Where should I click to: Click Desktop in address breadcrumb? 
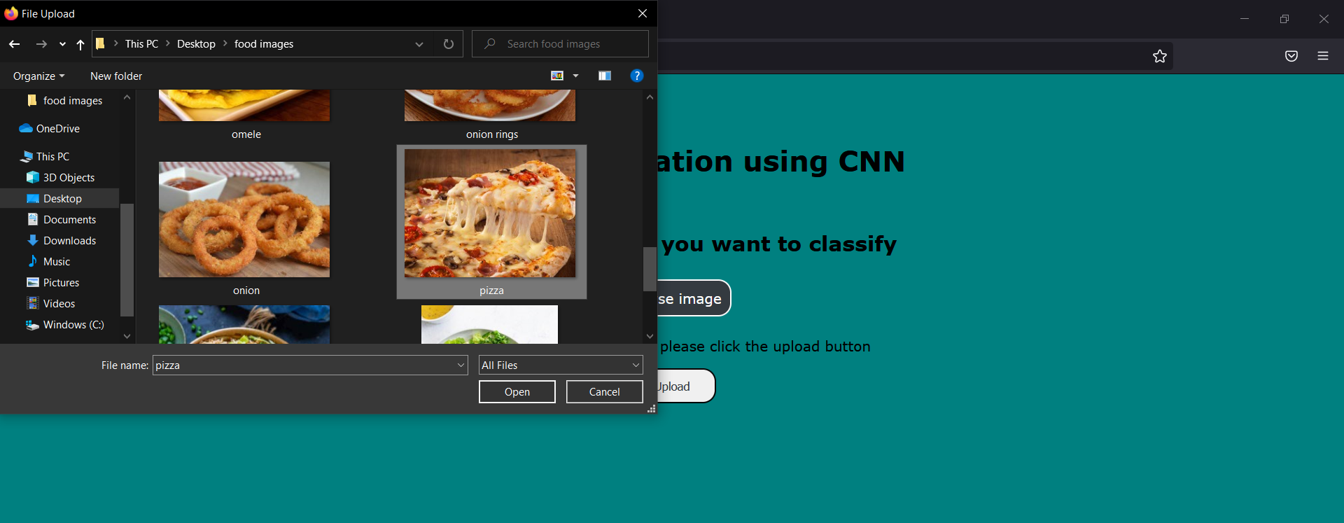click(x=196, y=44)
